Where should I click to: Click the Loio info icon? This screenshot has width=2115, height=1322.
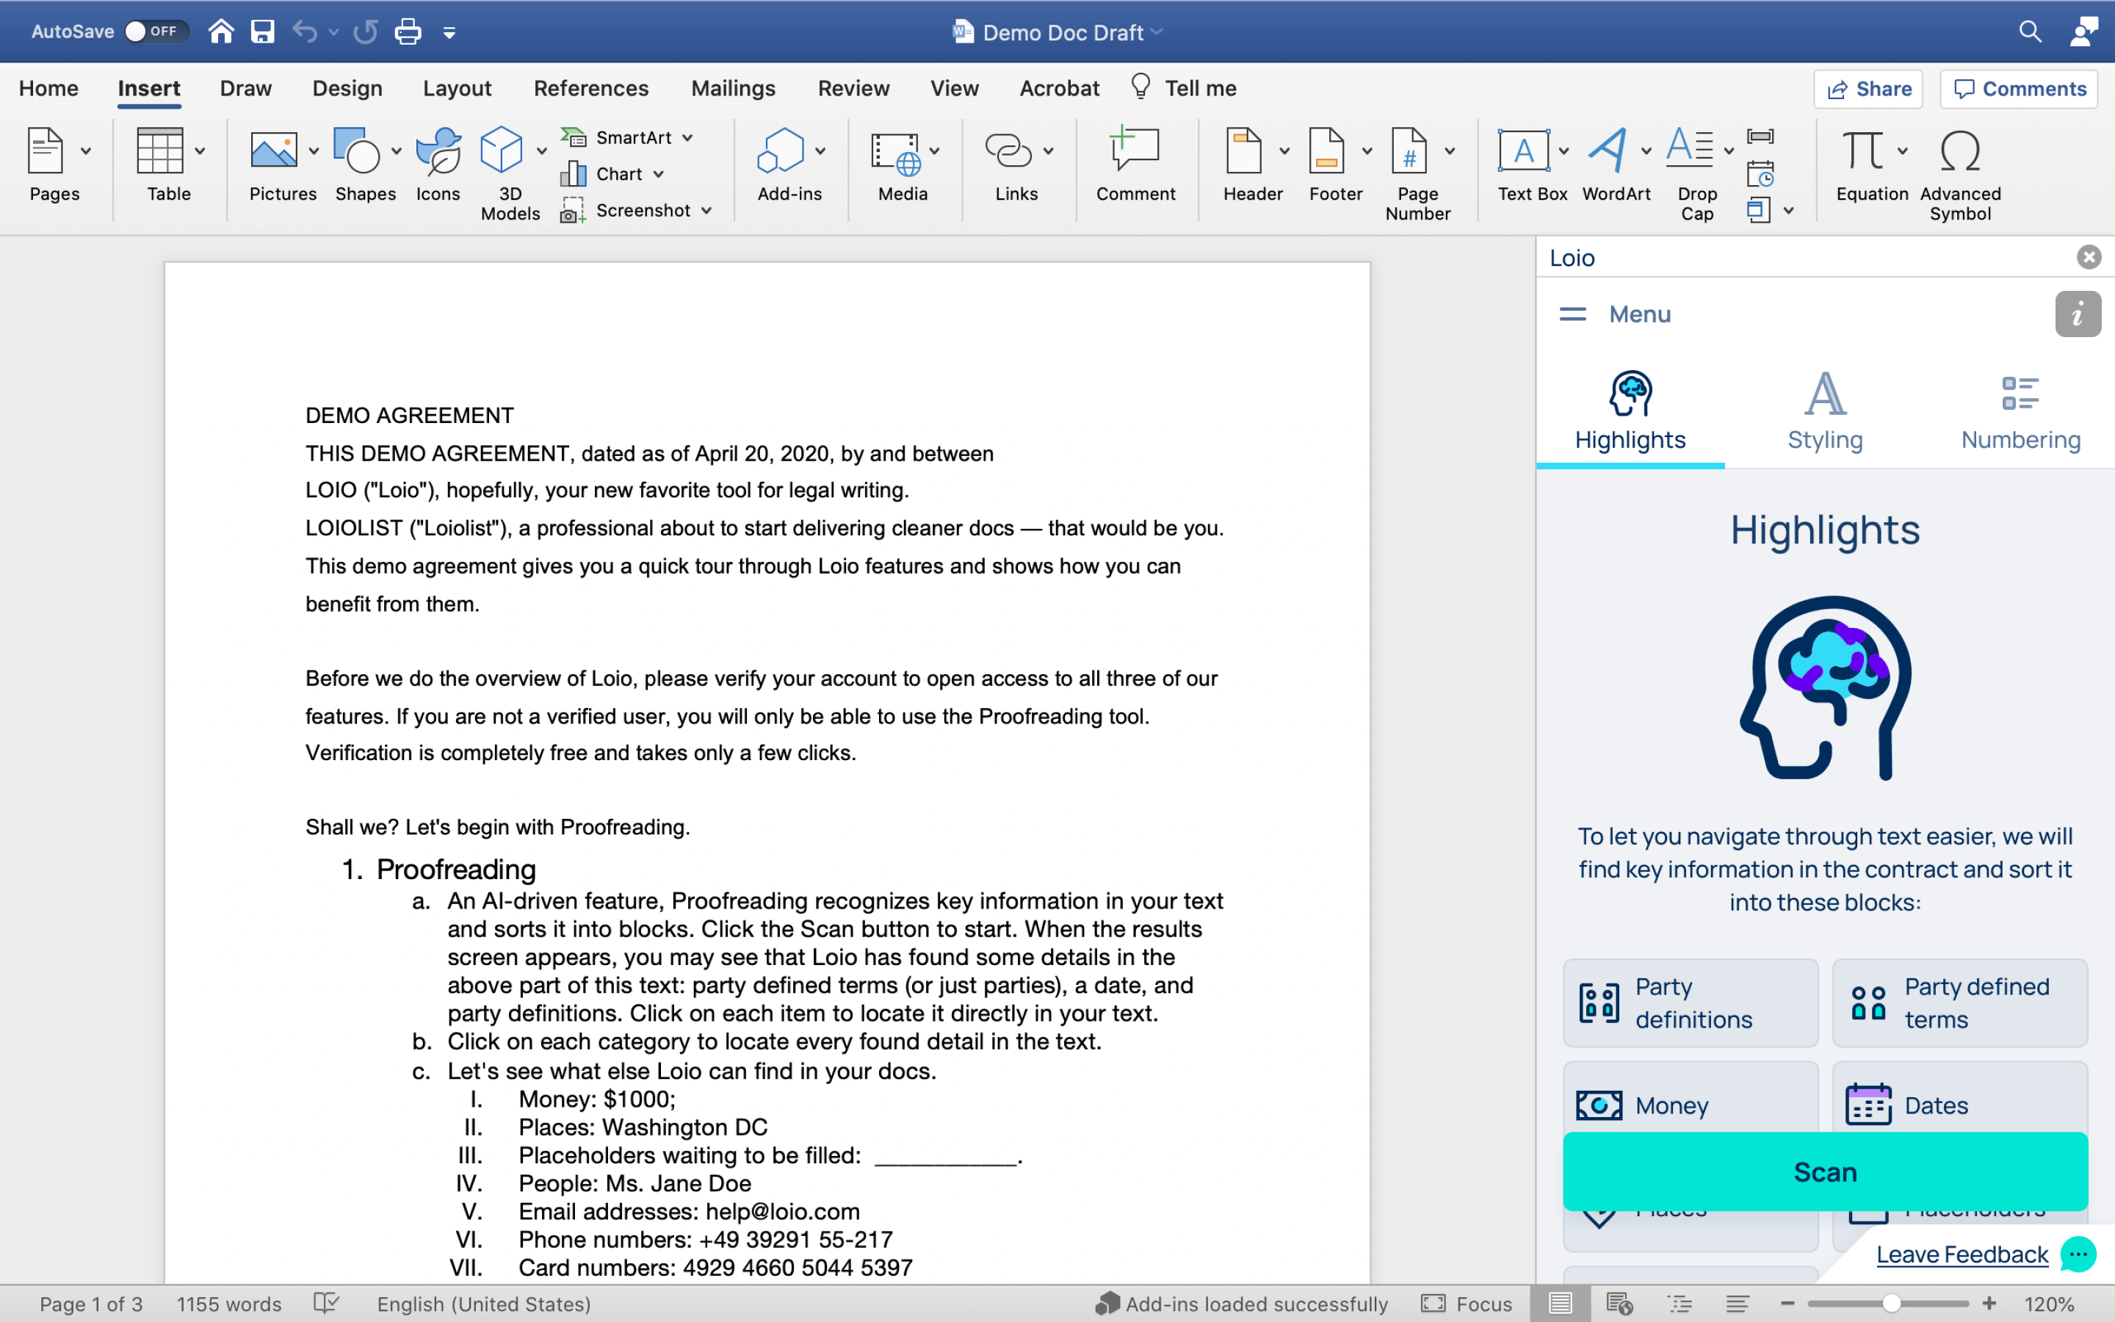2077,314
